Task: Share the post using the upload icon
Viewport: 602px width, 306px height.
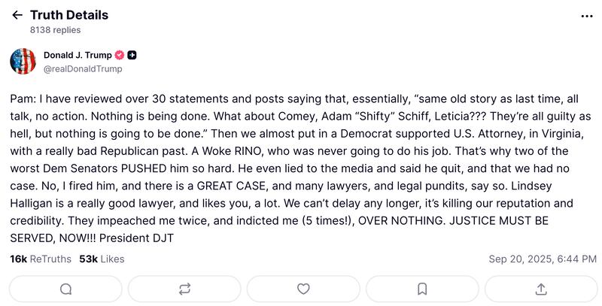Action: coord(541,289)
